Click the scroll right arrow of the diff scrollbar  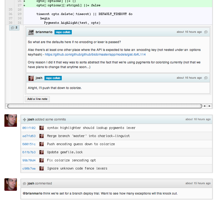tap(209, 106)
